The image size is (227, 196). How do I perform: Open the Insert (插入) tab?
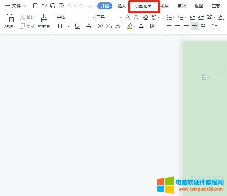pyautogui.click(x=122, y=6)
